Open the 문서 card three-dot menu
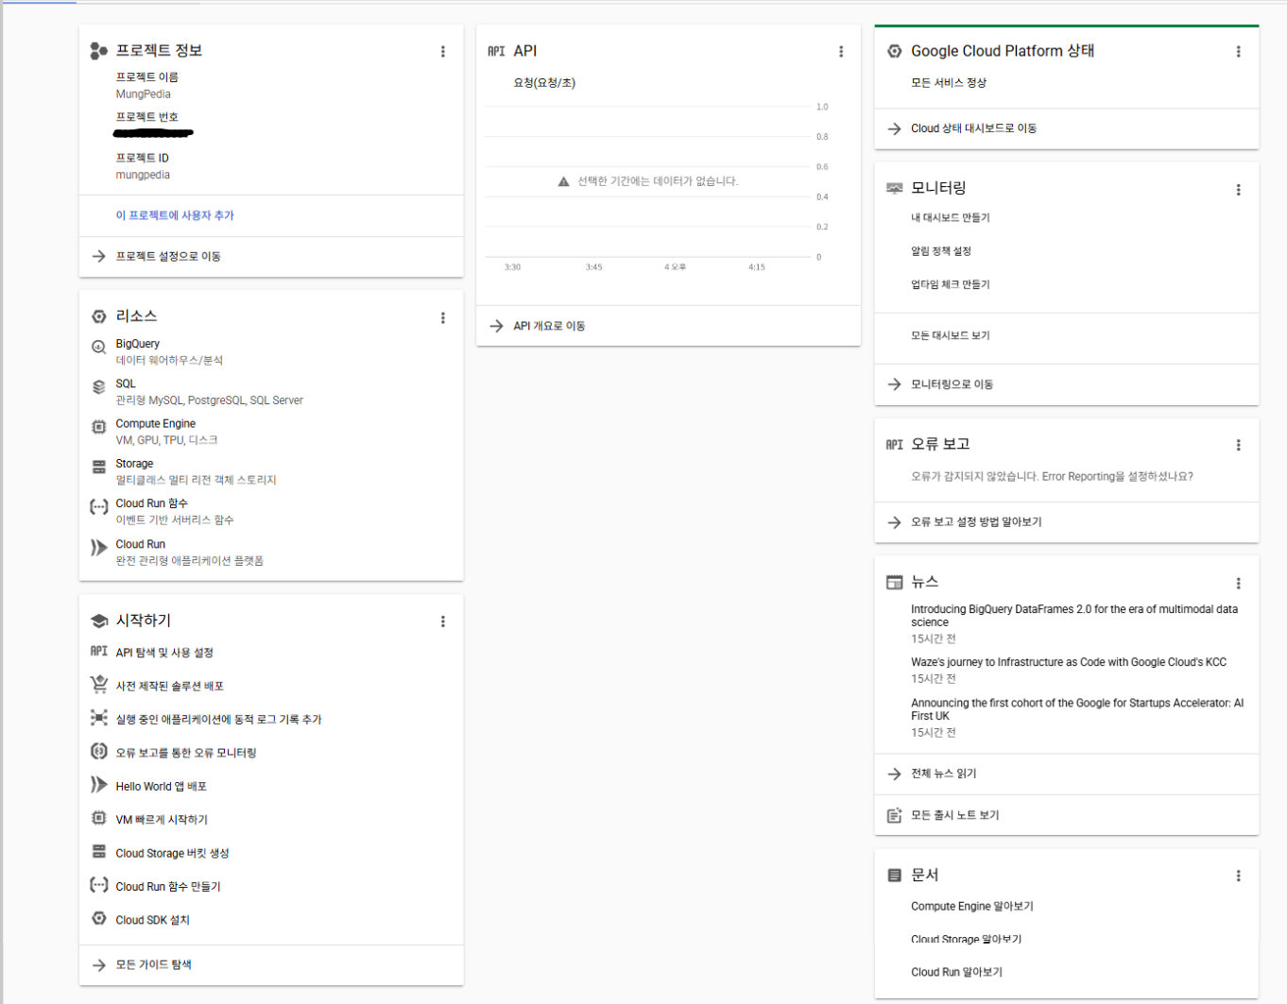 coord(1238,876)
